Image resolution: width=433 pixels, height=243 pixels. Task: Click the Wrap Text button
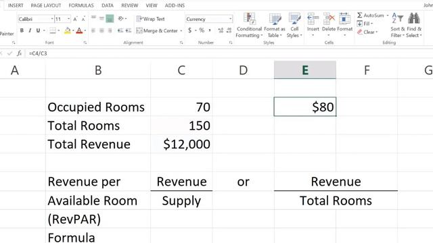[150, 19]
